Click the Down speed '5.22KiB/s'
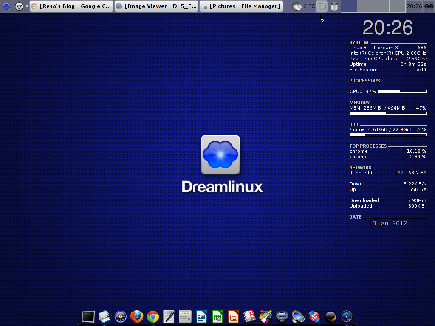Image resolution: width=435 pixels, height=326 pixels. point(415,184)
